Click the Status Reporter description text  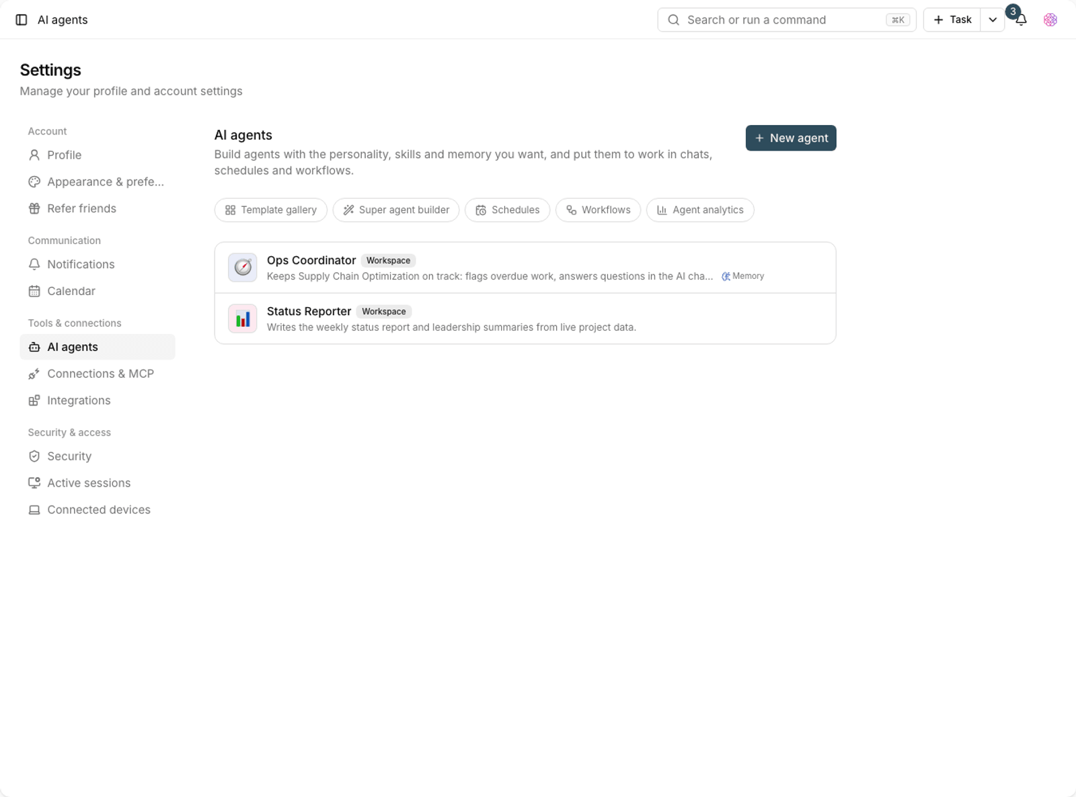451,328
